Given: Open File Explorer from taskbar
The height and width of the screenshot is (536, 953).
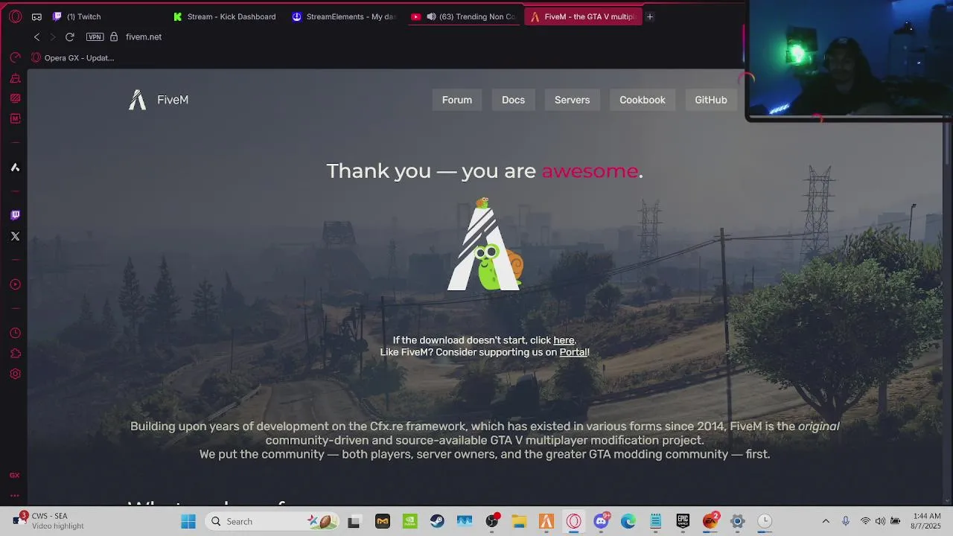Looking at the screenshot, I should click(519, 521).
